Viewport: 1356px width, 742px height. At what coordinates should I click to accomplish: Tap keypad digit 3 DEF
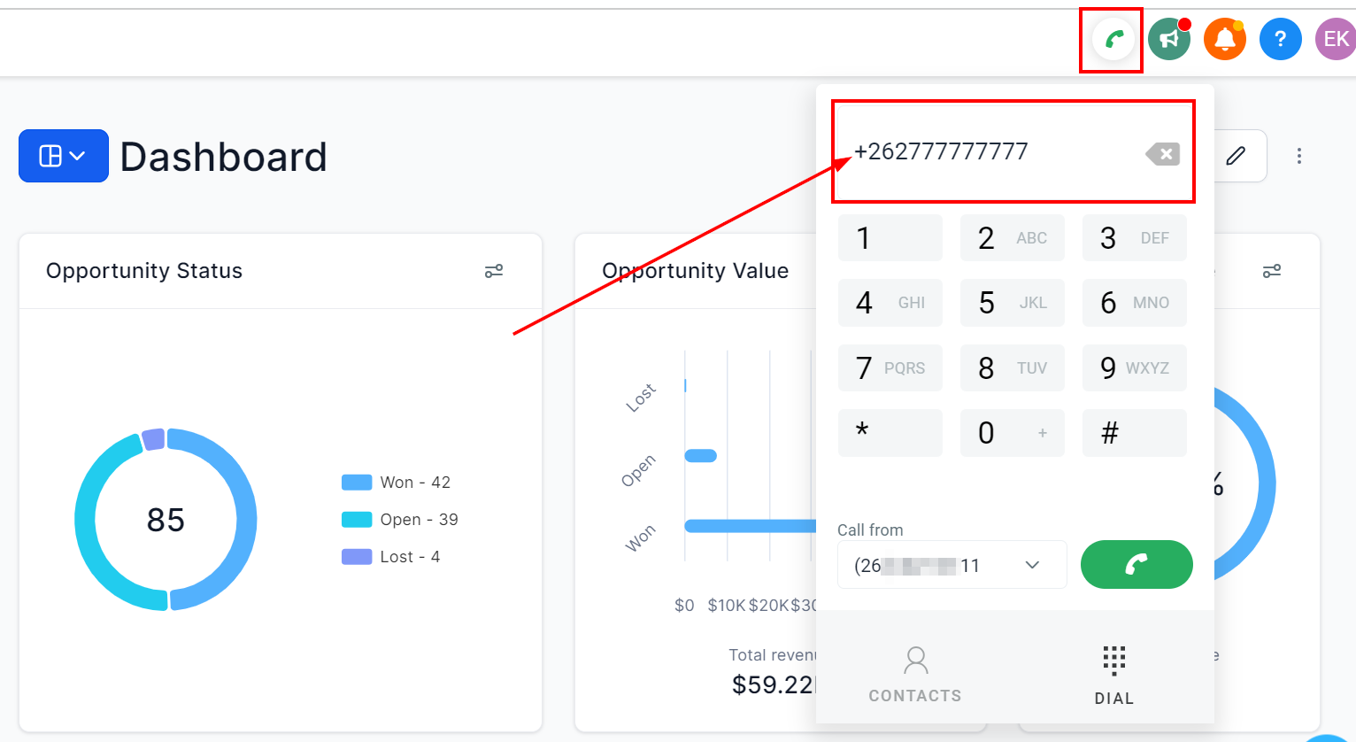click(1135, 238)
